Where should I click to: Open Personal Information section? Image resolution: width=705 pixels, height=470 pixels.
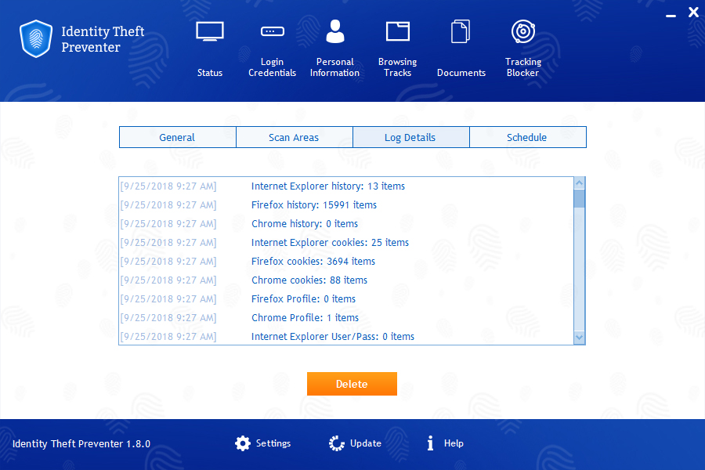[334, 31]
